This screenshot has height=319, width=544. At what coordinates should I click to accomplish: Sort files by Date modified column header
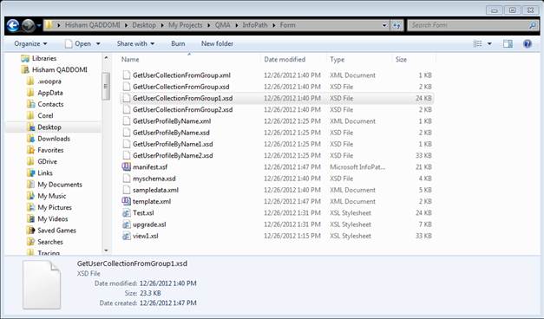tap(285, 59)
